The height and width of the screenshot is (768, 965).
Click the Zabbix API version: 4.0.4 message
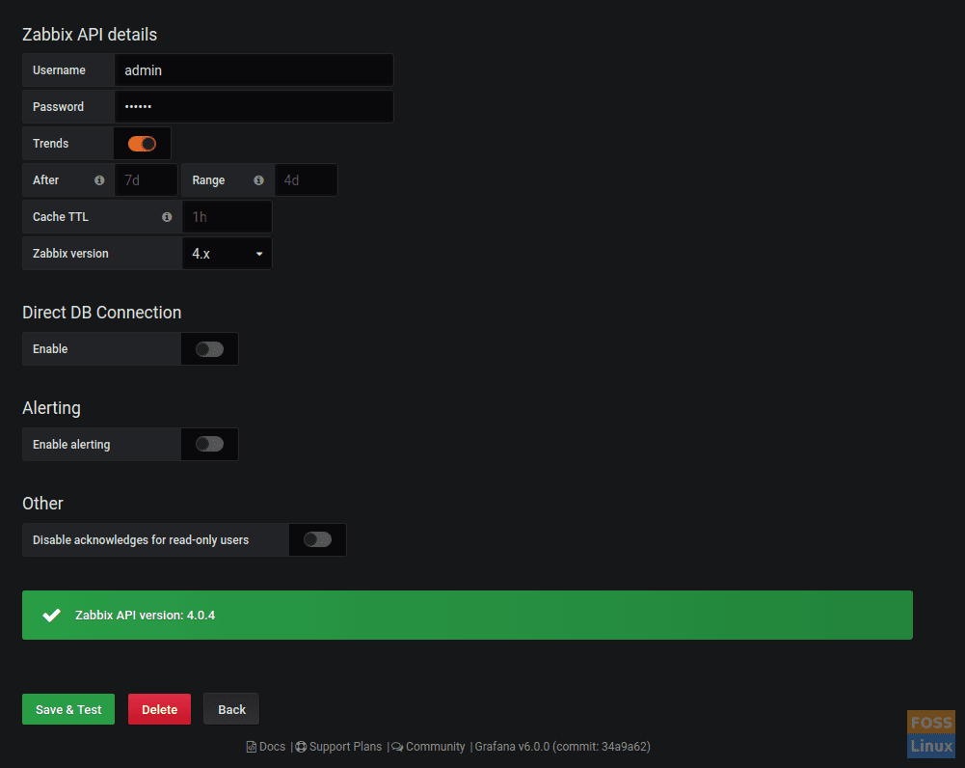coord(146,616)
